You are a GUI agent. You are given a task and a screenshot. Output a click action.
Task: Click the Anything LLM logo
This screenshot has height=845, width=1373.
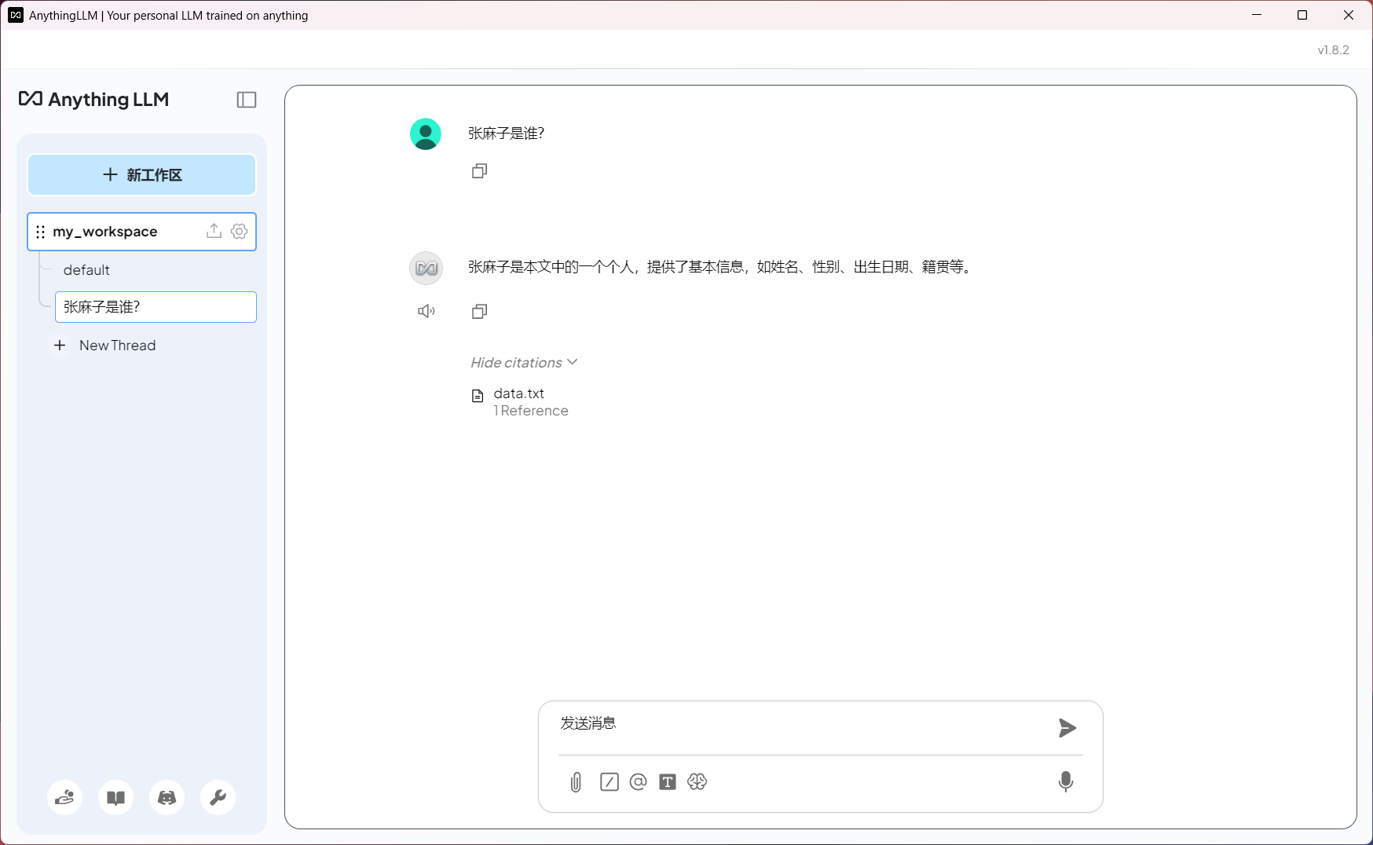93,100
